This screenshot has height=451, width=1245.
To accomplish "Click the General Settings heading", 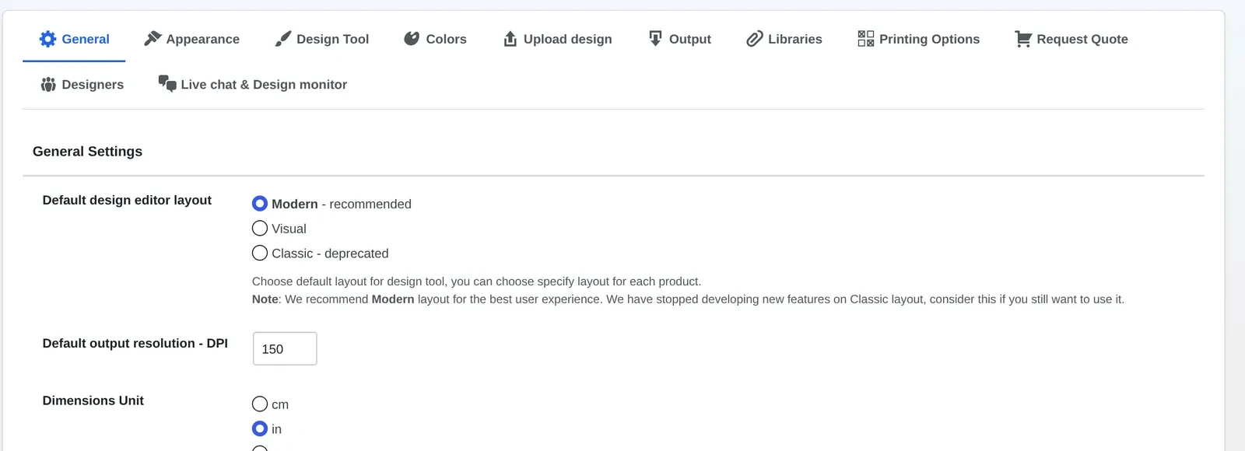I will [x=87, y=152].
